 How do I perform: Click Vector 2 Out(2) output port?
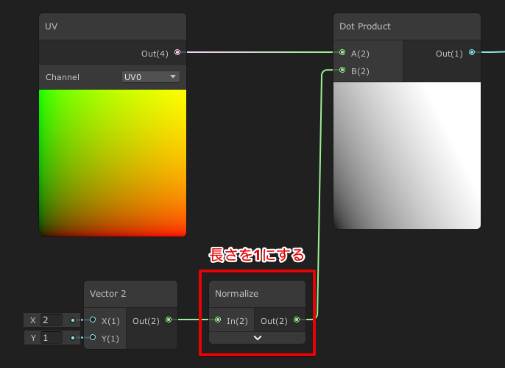click(x=169, y=320)
